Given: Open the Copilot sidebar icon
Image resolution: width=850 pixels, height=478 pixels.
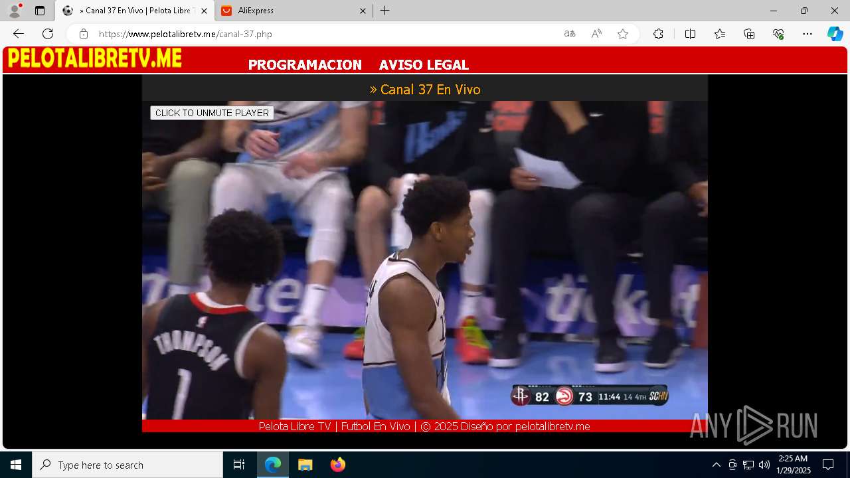Looking at the screenshot, I should (x=835, y=34).
